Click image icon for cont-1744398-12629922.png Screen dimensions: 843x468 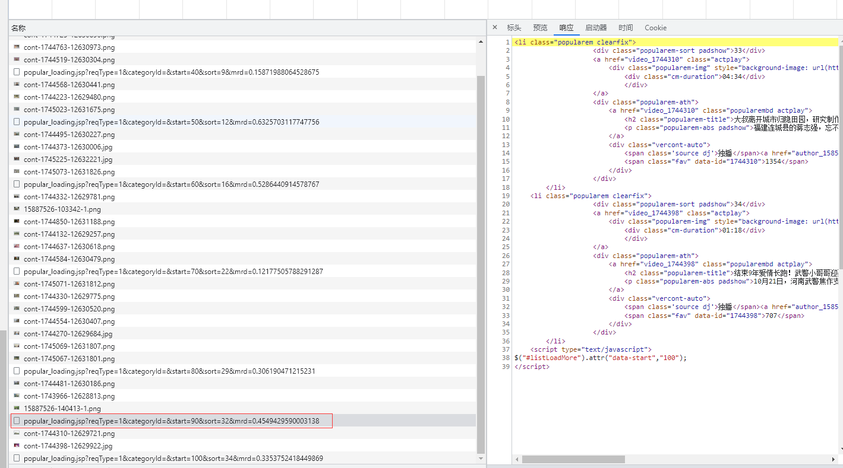pos(17,446)
